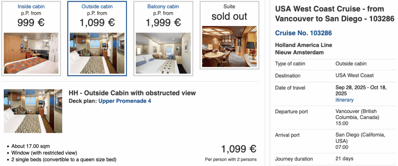The height and width of the screenshot is (166, 398).
Task: Select the Outside cabin option
Action: click(x=97, y=7)
